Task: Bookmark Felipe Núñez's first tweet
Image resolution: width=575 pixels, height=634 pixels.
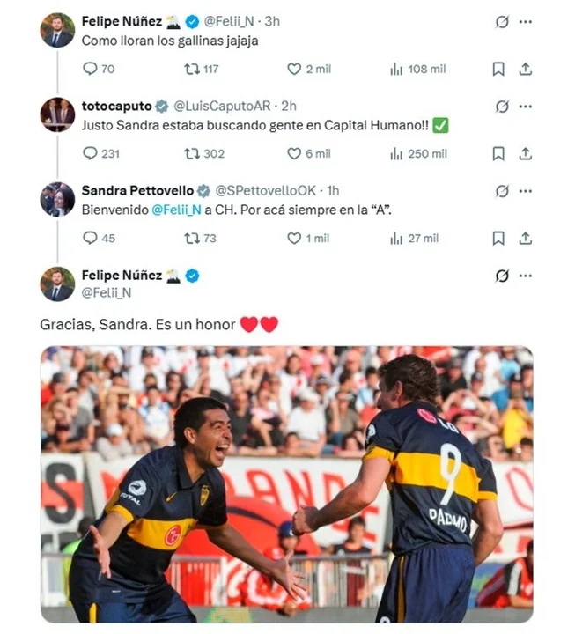Action: click(x=498, y=69)
